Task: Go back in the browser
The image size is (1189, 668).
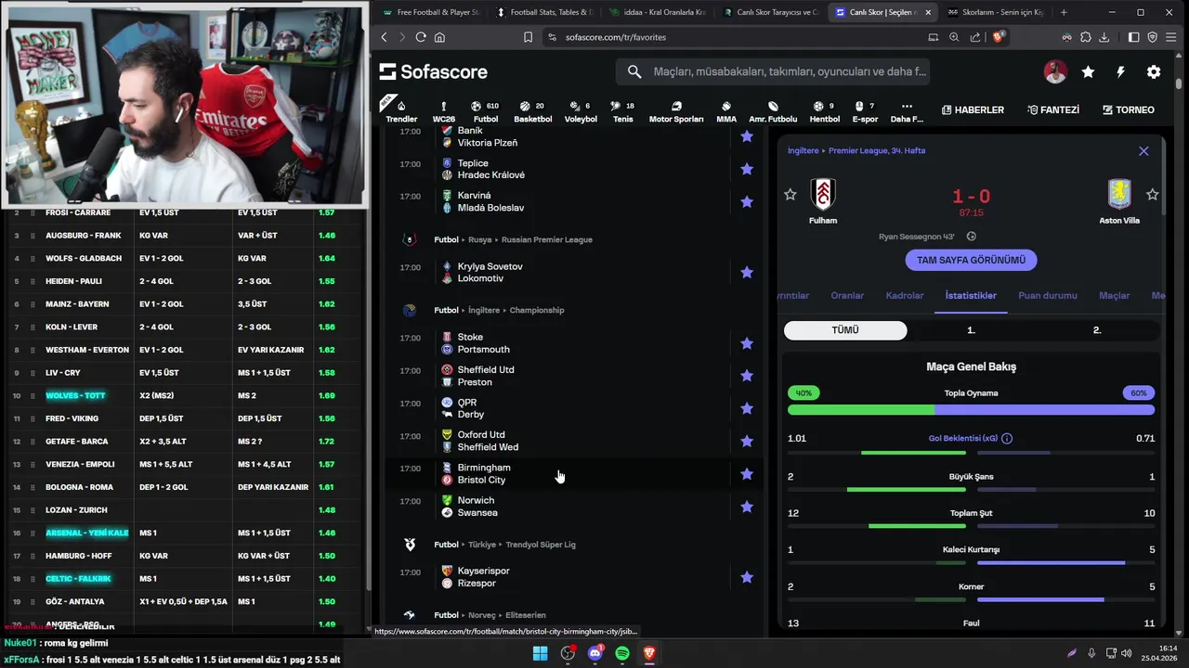Action: point(384,37)
